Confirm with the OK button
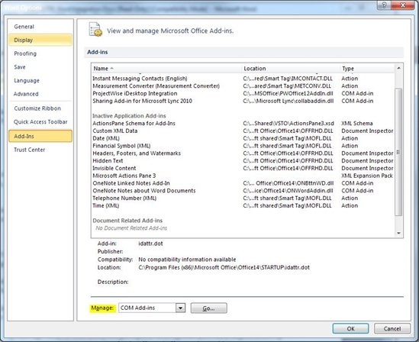This screenshot has height=342, width=419. [x=350, y=328]
